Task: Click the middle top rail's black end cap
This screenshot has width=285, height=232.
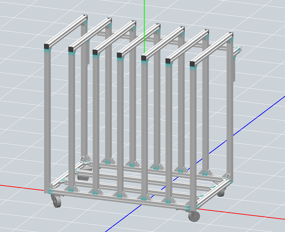Action: (x=120, y=55)
